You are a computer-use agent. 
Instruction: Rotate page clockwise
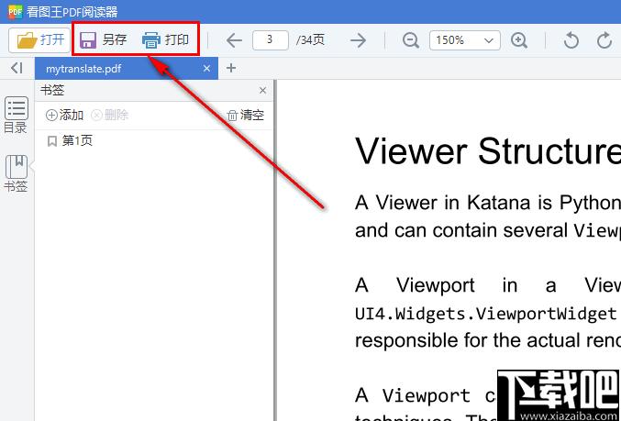[x=604, y=40]
